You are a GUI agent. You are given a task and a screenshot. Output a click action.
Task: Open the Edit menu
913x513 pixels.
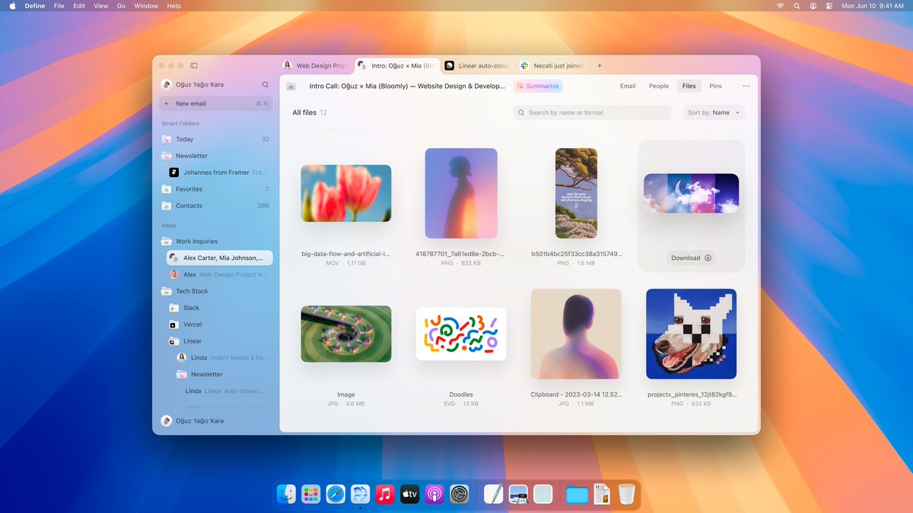coord(79,6)
